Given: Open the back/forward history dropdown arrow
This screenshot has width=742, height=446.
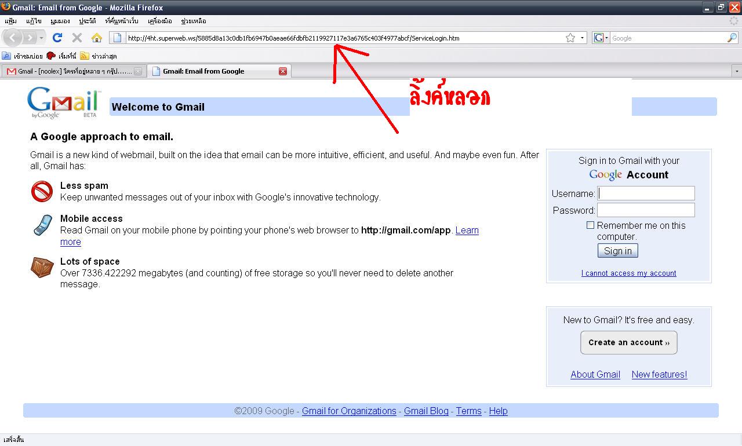Looking at the screenshot, I should [x=41, y=38].
